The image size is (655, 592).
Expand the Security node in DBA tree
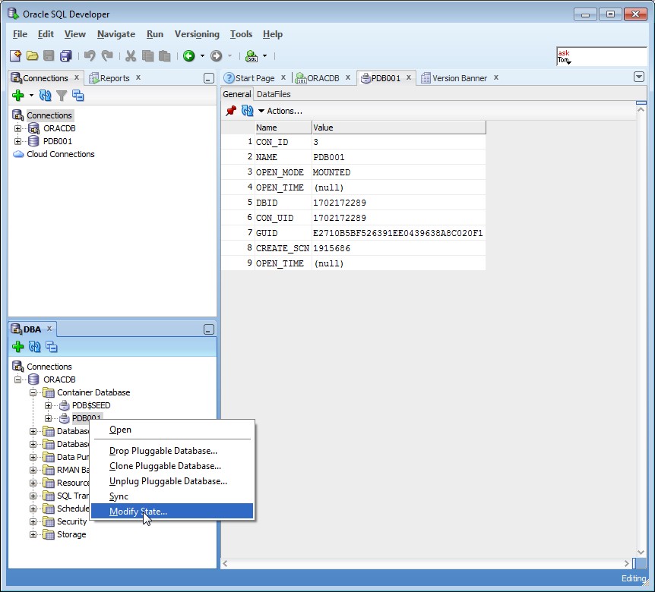tap(33, 521)
